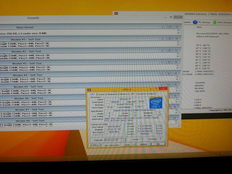
Task: Click the Bus Speed 99.94 MHz field
Action: [x=114, y=132]
